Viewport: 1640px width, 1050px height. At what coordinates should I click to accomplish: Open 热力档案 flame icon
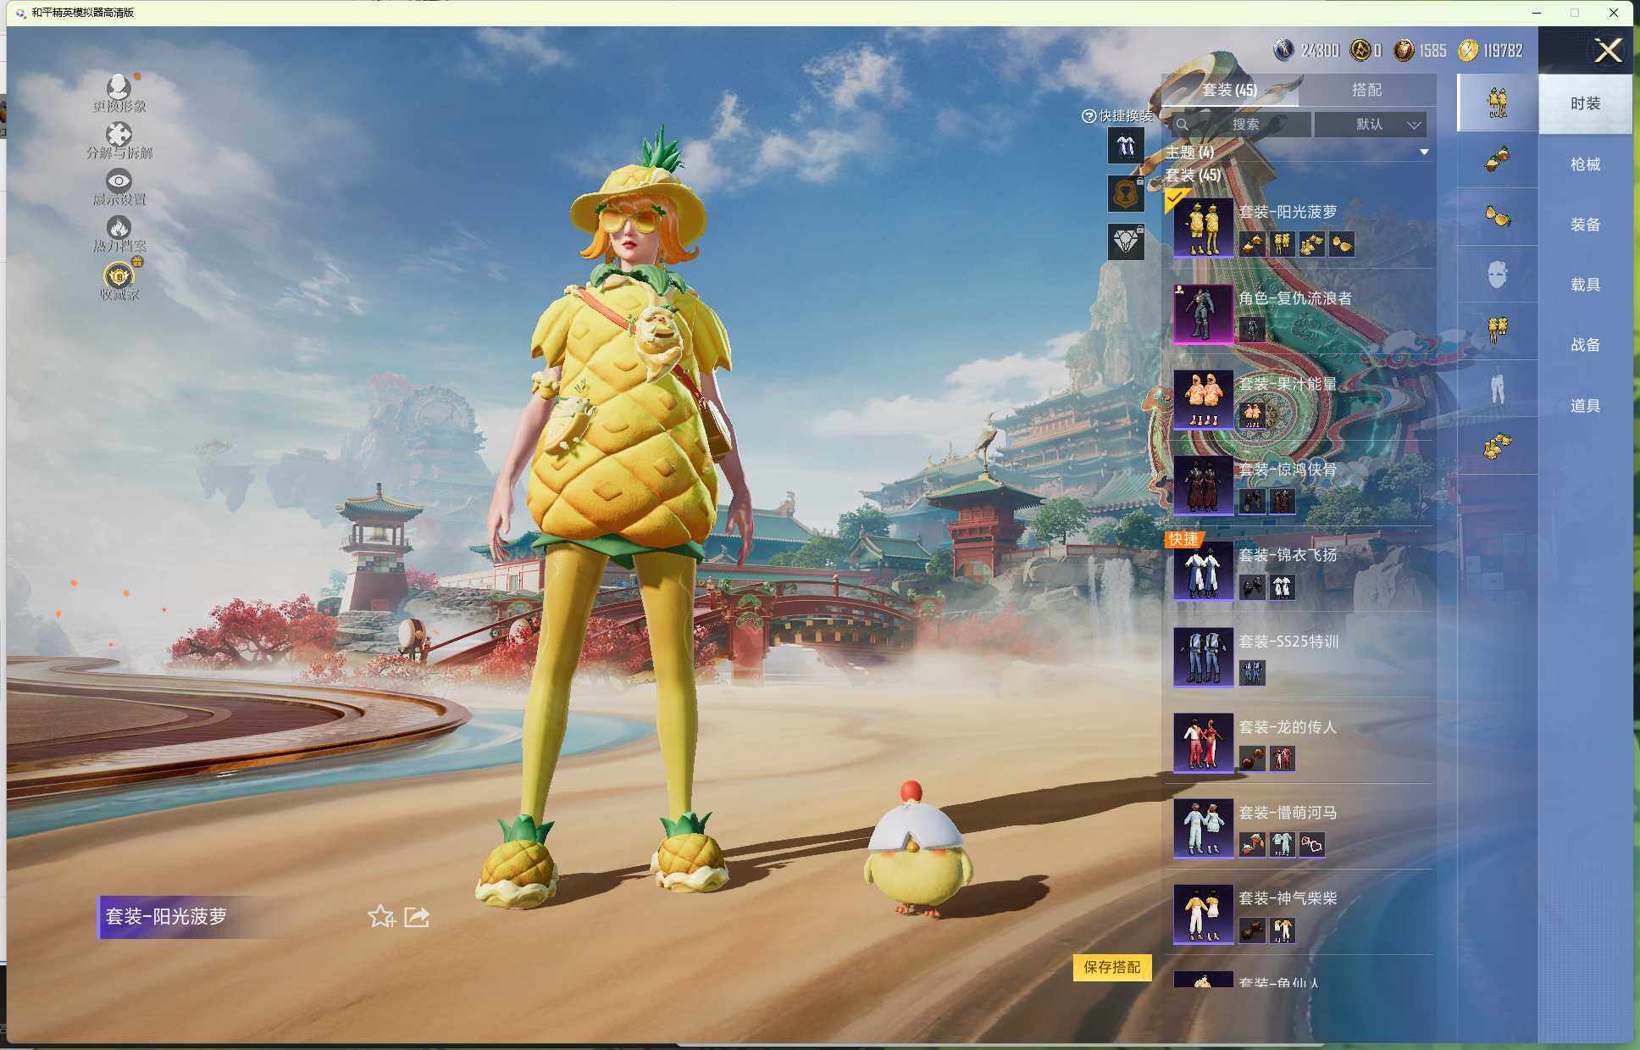point(119,227)
